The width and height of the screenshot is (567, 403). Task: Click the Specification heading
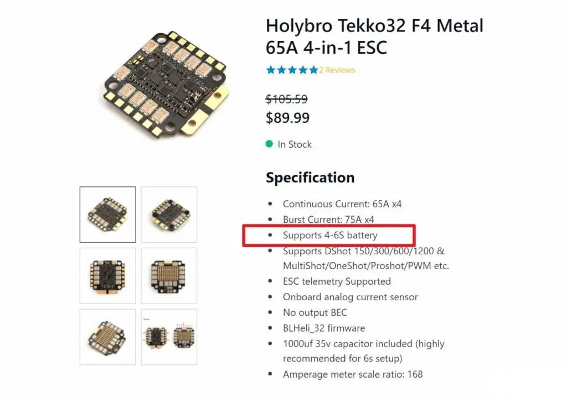310,177
